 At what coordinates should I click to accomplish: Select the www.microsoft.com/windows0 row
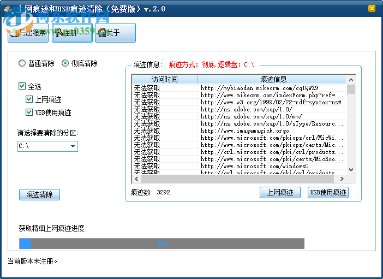pyautogui.click(x=239, y=166)
